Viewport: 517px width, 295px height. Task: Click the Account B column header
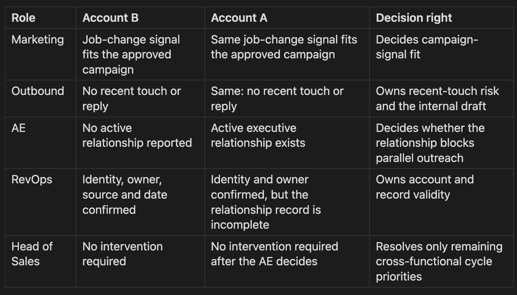coord(140,18)
